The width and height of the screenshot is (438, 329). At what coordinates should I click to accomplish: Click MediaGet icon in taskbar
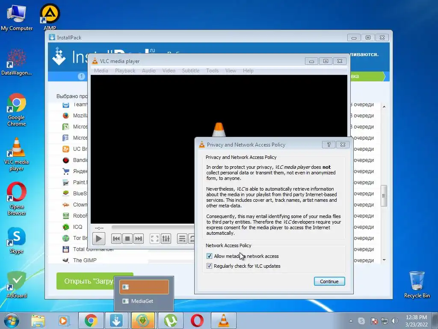click(143, 320)
